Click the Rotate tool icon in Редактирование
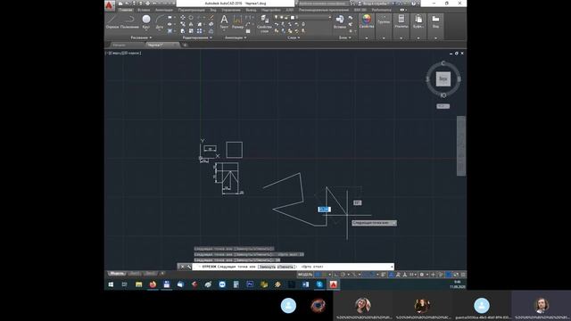The image size is (571, 321). [191, 18]
